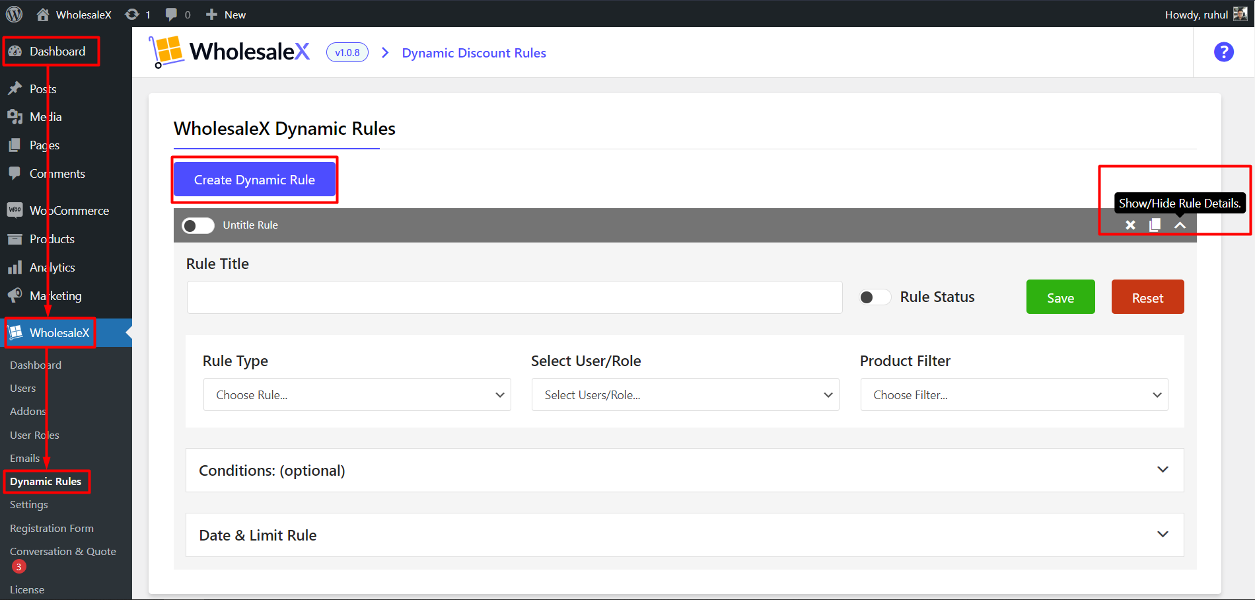Open the Emails submenu item
The width and height of the screenshot is (1255, 600).
(24, 459)
